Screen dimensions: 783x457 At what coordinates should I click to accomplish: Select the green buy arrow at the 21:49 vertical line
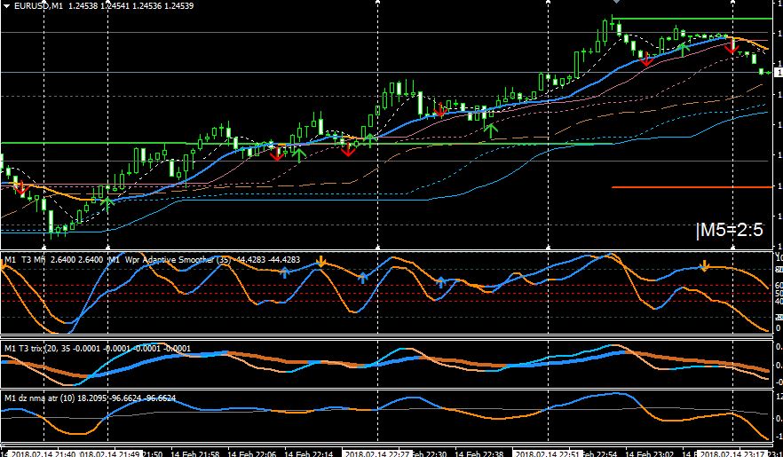point(107,205)
